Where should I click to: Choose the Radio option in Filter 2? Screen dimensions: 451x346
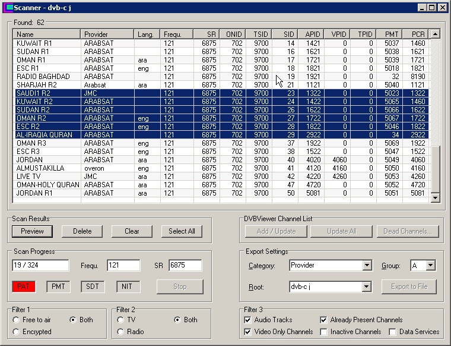121,332
